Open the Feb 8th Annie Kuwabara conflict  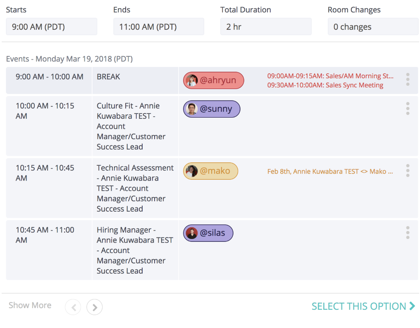[x=329, y=171]
